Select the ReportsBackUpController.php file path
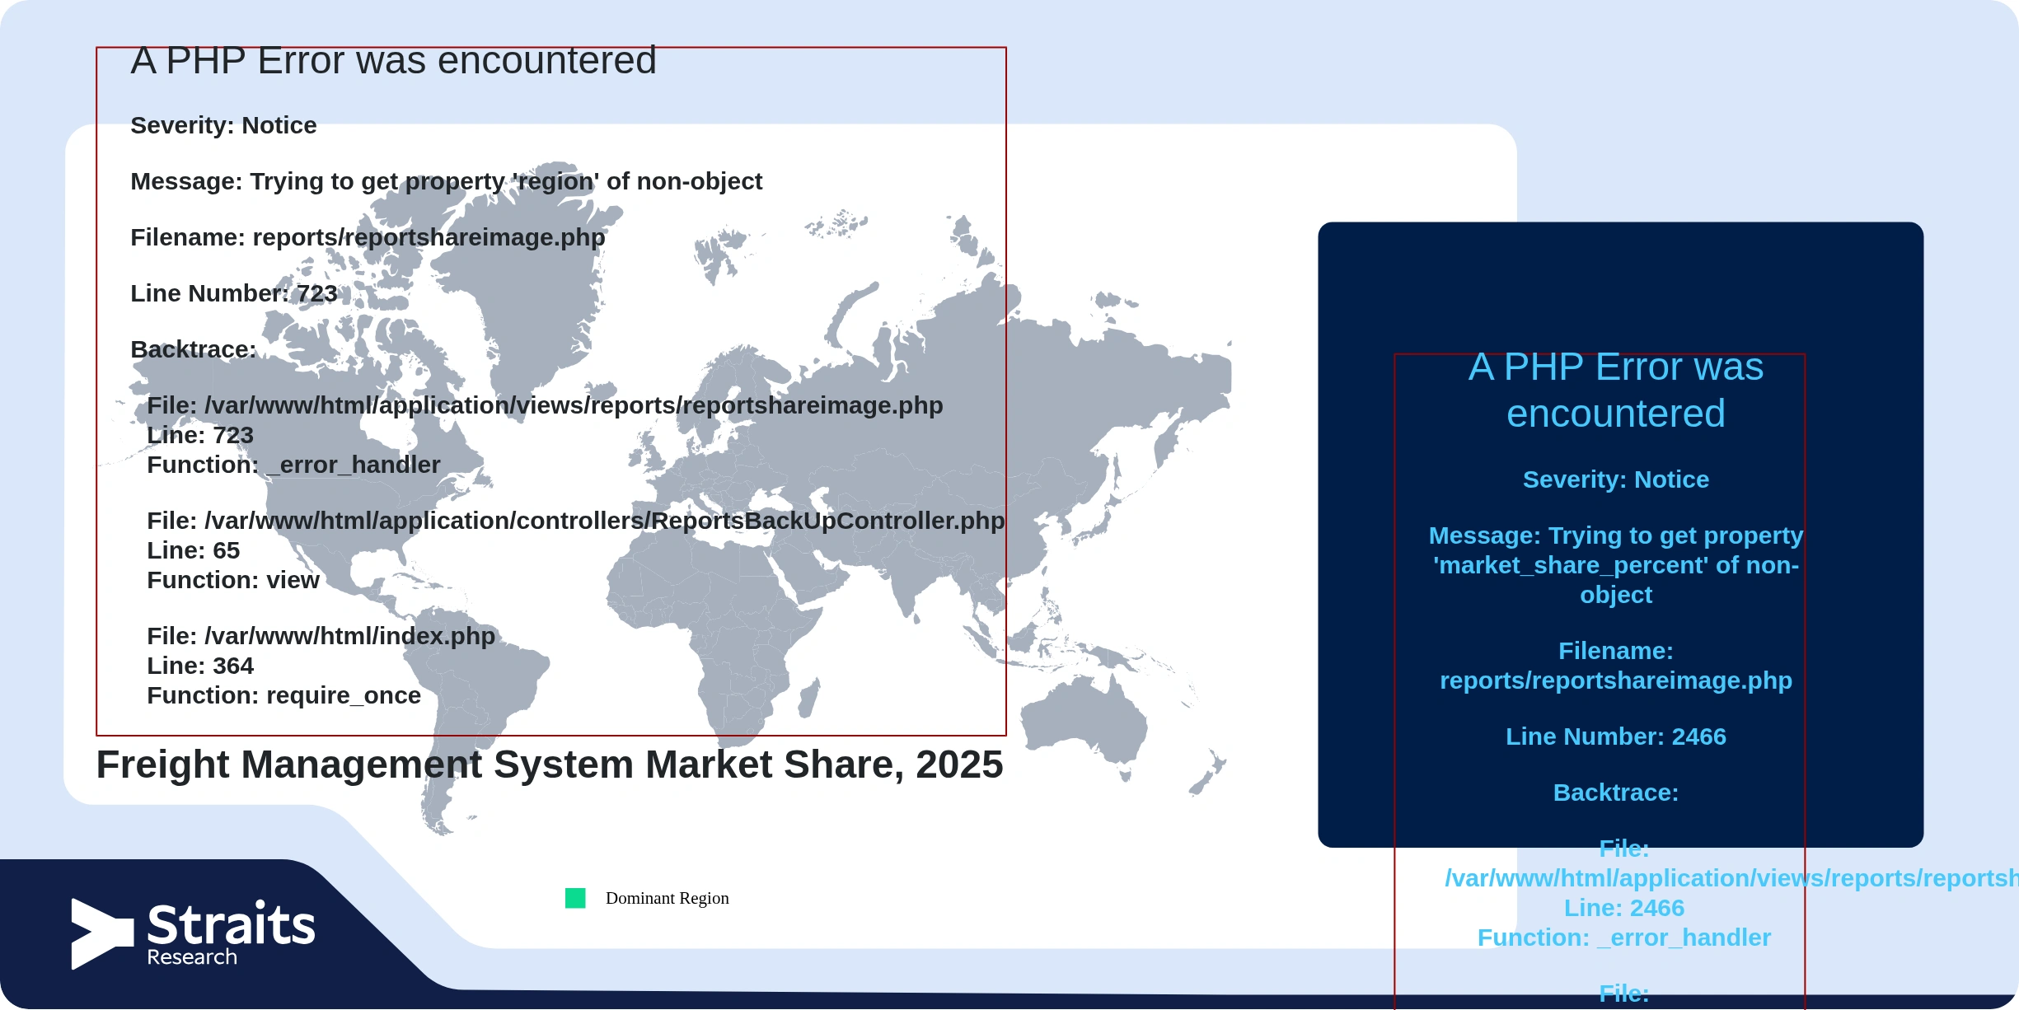The height and width of the screenshot is (1010, 2019). pos(576,521)
